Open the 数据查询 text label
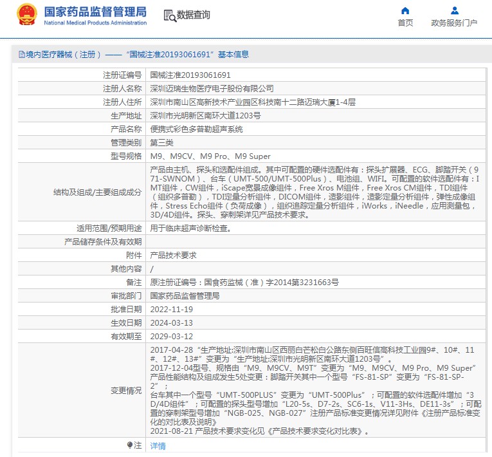 193,15
